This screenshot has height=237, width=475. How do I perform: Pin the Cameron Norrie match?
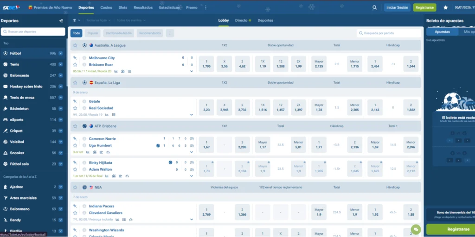75,138
